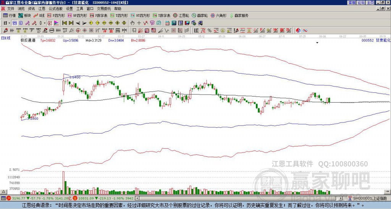Open the 交易委托 menu

[x=104, y=9]
